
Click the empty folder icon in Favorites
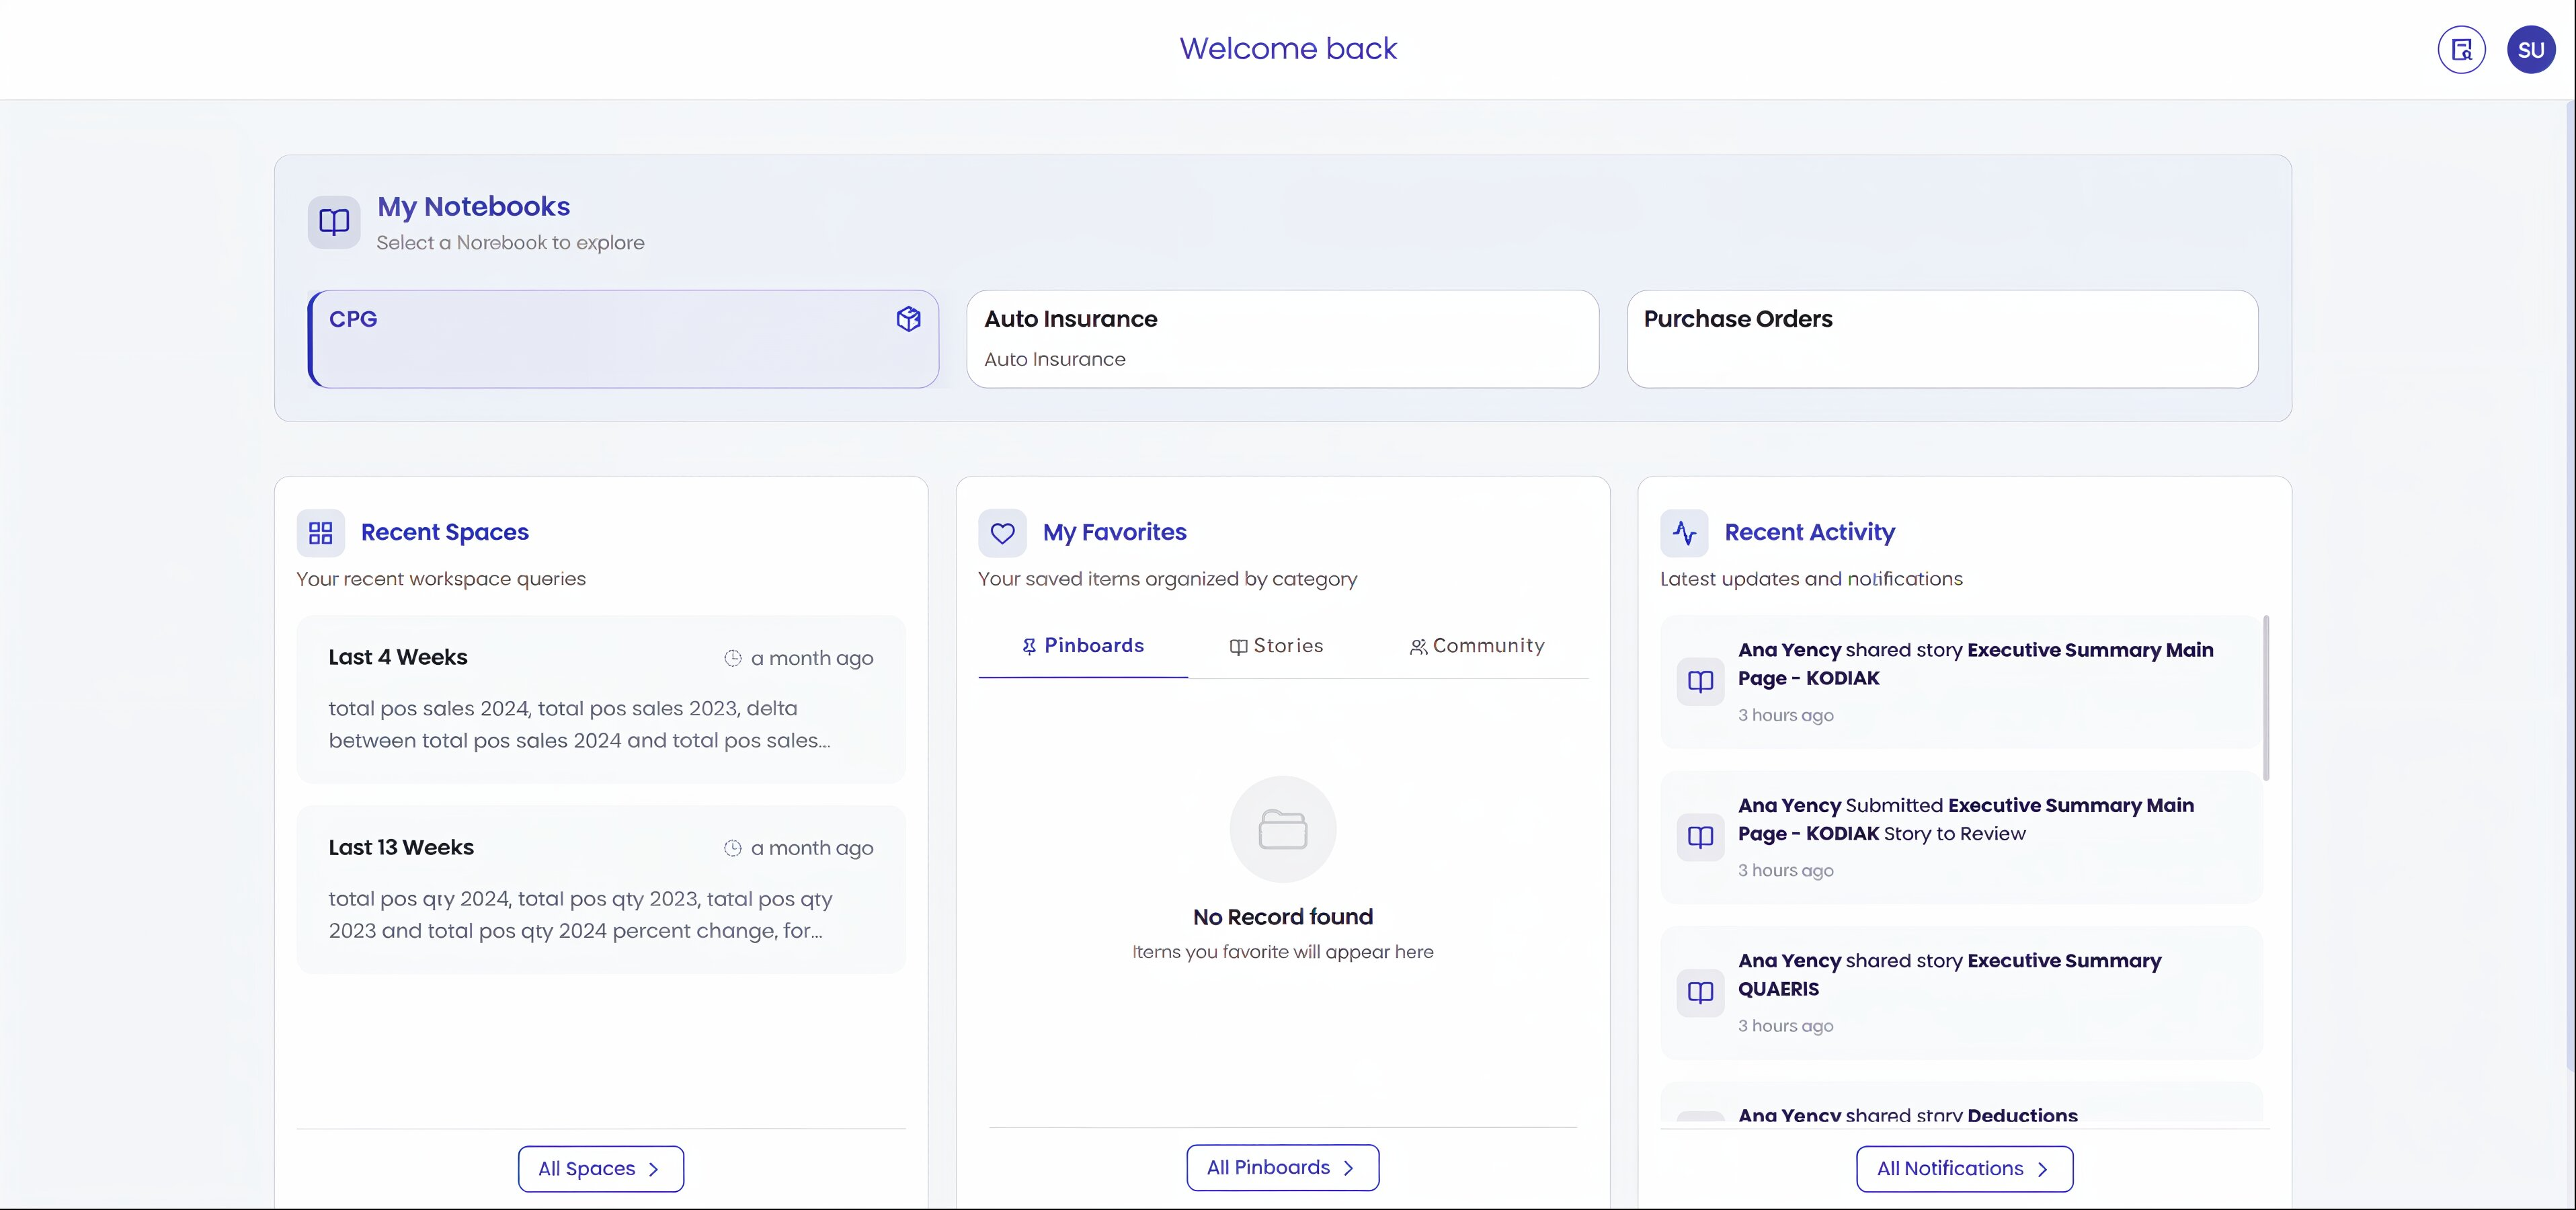pyautogui.click(x=1283, y=829)
